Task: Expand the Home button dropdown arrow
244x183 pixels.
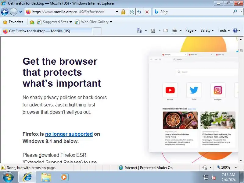Action: 146,30
